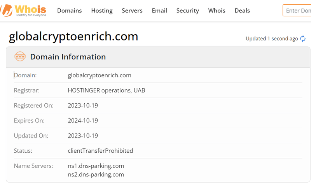Click the 'Updated On:' label

(x=31, y=136)
